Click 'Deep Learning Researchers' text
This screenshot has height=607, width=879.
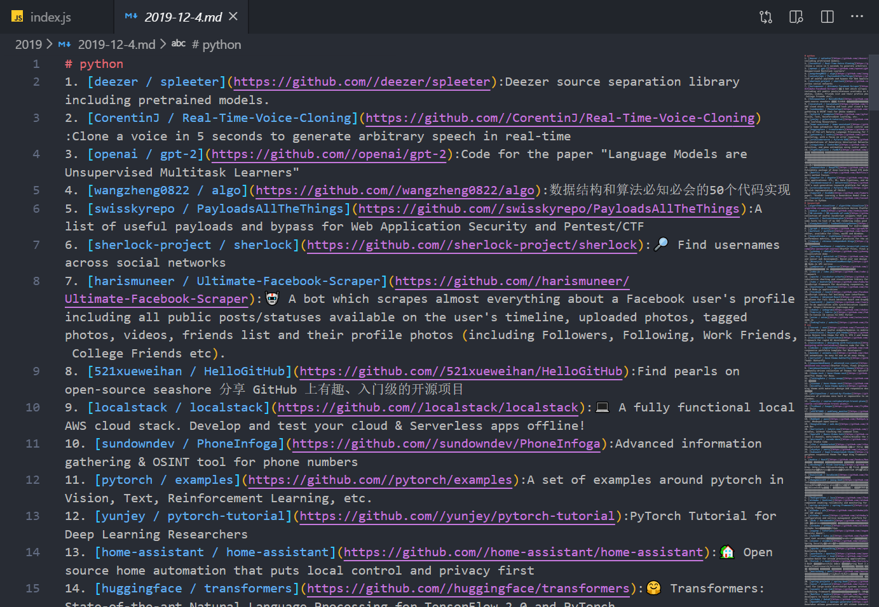click(x=156, y=535)
